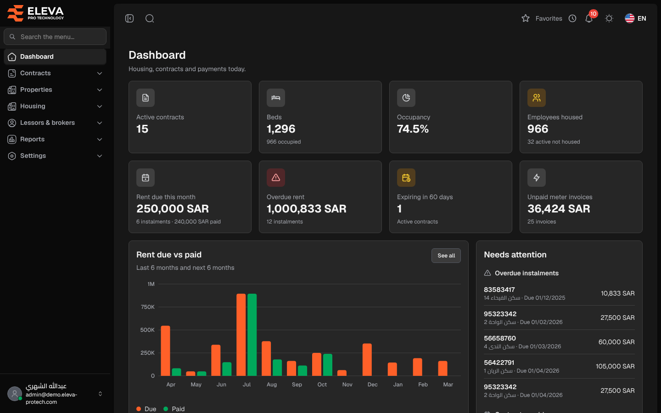Toggle light theme with sun icon
This screenshot has height=413, width=661.
[609, 18]
